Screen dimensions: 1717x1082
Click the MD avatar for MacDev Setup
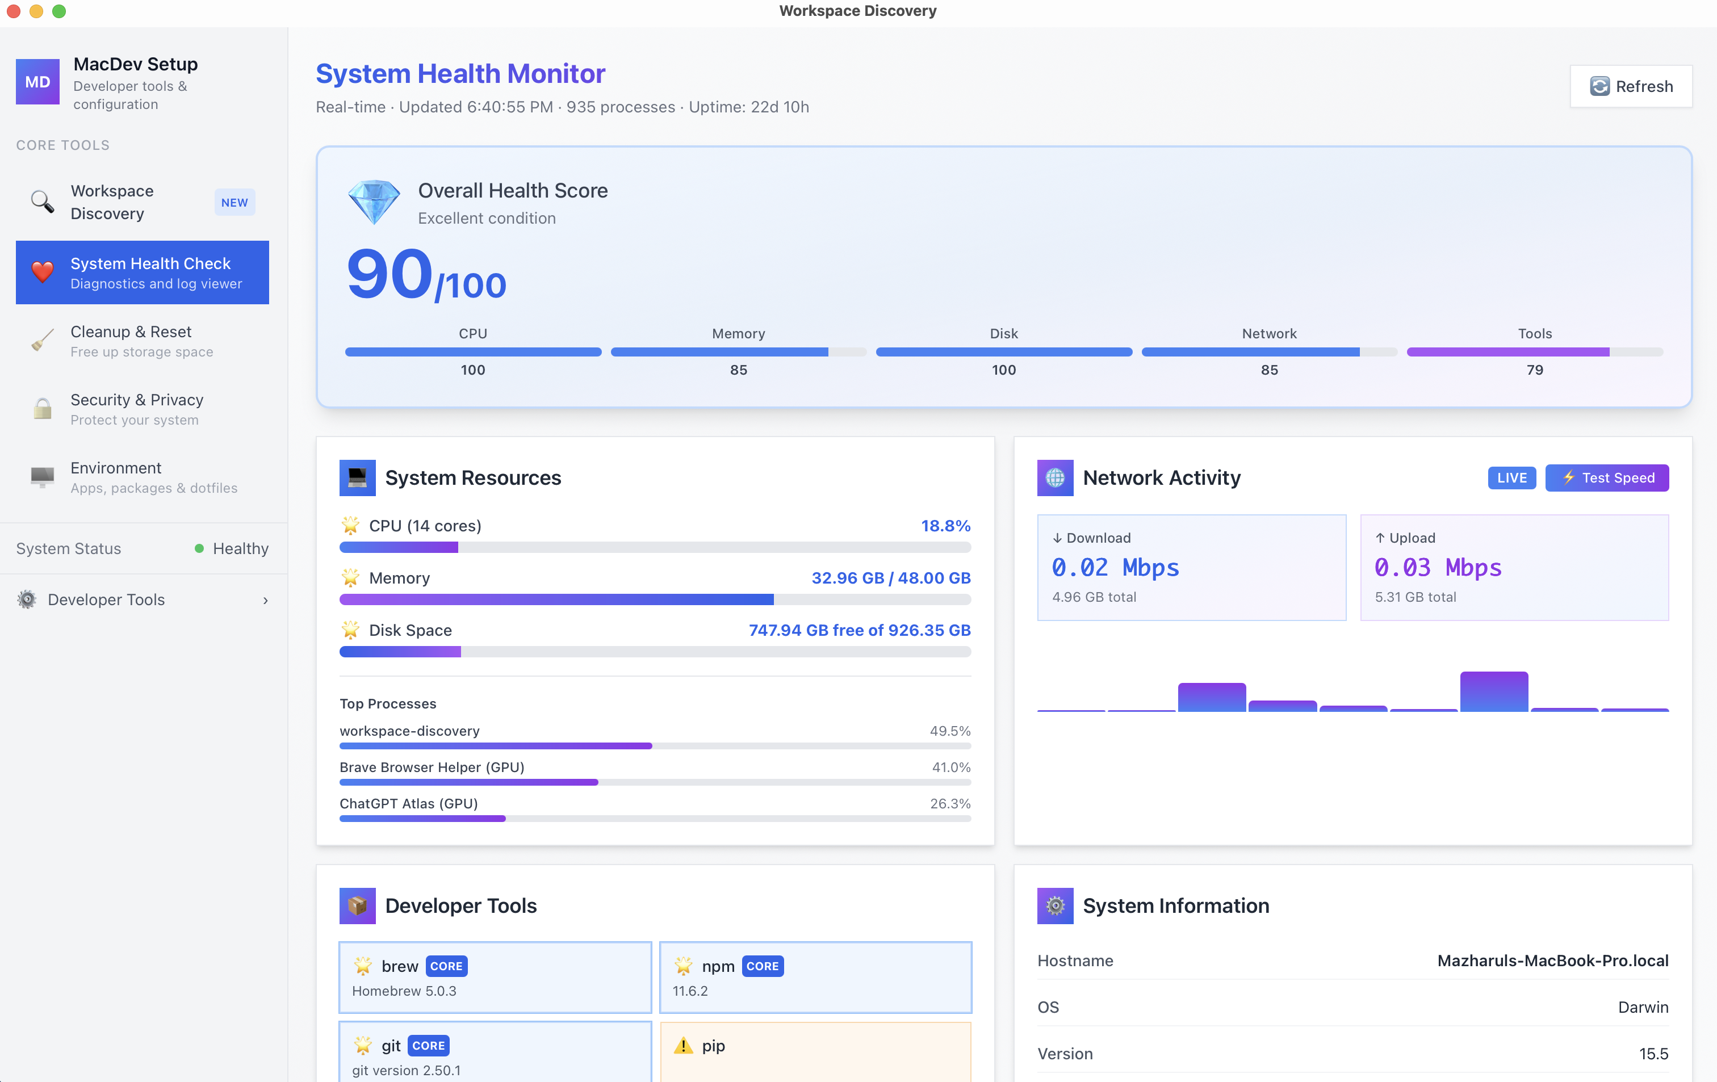(37, 81)
